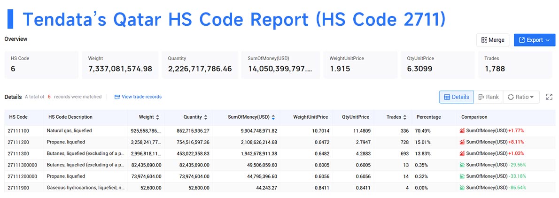Click the HS Code Description column header

(x=70, y=117)
